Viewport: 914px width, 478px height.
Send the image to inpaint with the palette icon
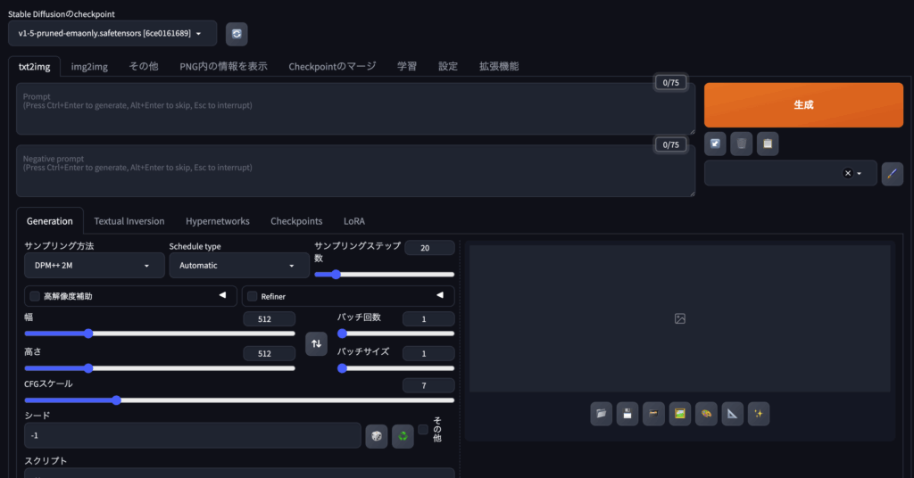(x=707, y=414)
